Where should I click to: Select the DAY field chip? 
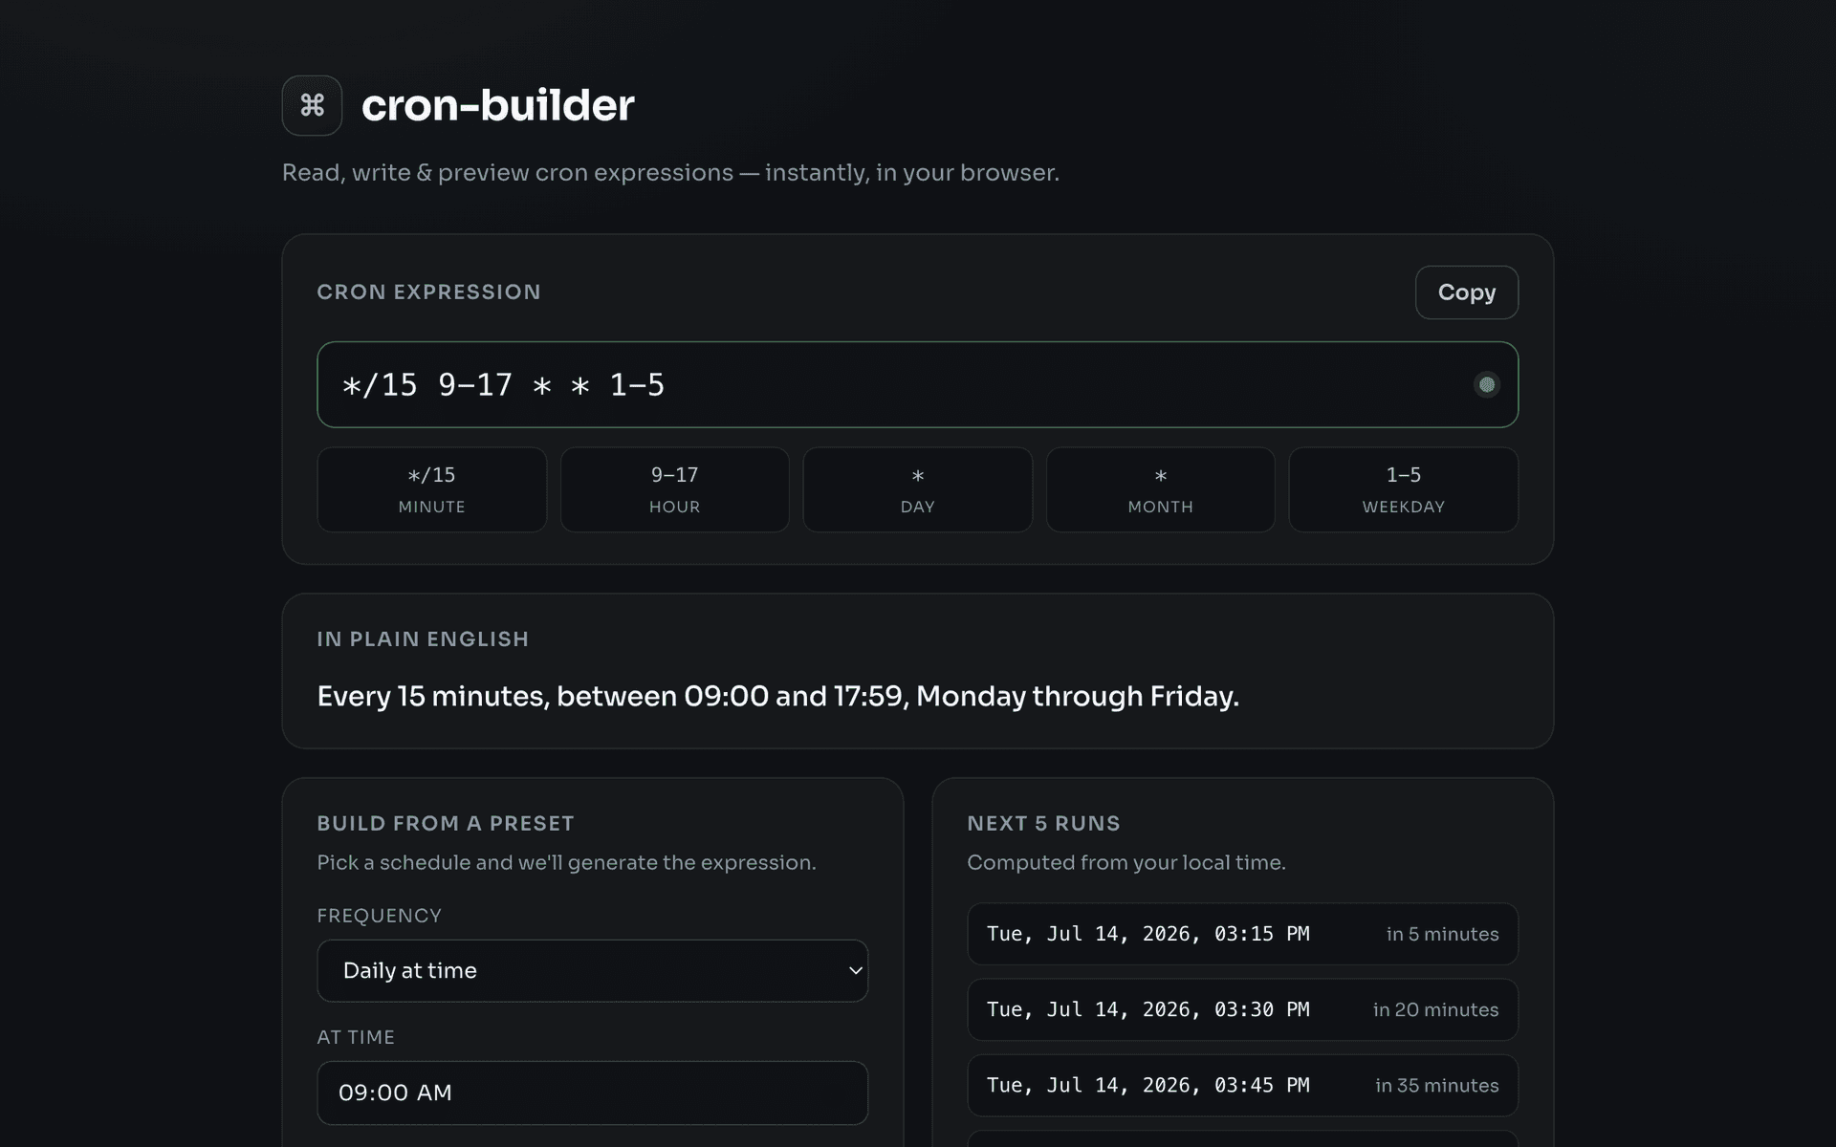click(918, 489)
